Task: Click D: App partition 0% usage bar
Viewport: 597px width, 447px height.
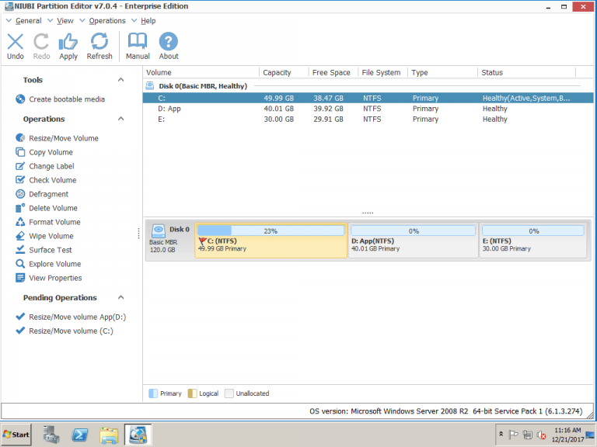Action: pyautogui.click(x=413, y=230)
